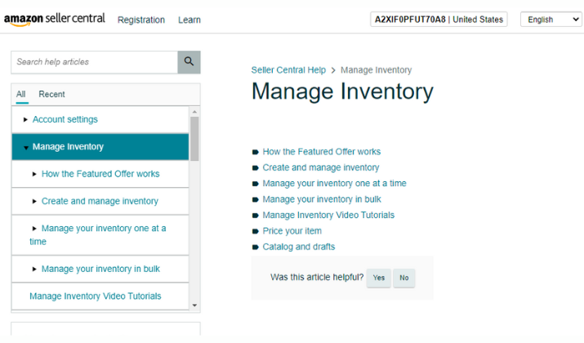Open sidebar Manage your inventory in bulk

point(100,269)
